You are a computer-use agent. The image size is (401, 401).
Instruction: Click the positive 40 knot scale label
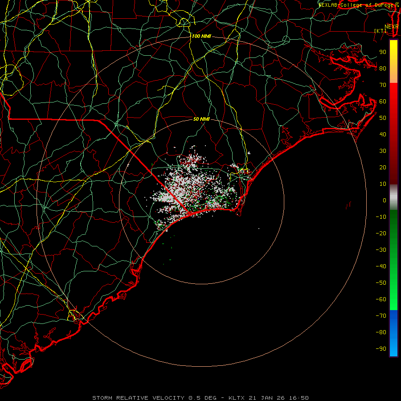pos(383,134)
